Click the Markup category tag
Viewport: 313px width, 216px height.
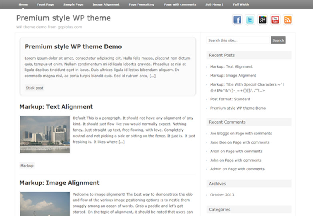point(27,166)
